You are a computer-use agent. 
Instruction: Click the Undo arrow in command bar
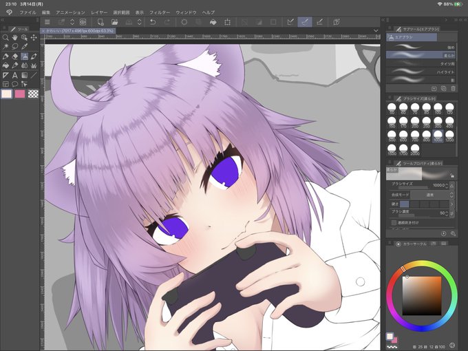[153, 22]
